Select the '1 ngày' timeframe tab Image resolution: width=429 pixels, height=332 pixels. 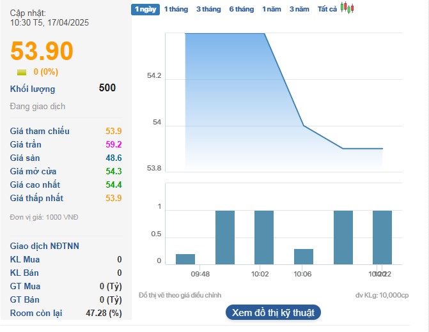click(x=144, y=9)
